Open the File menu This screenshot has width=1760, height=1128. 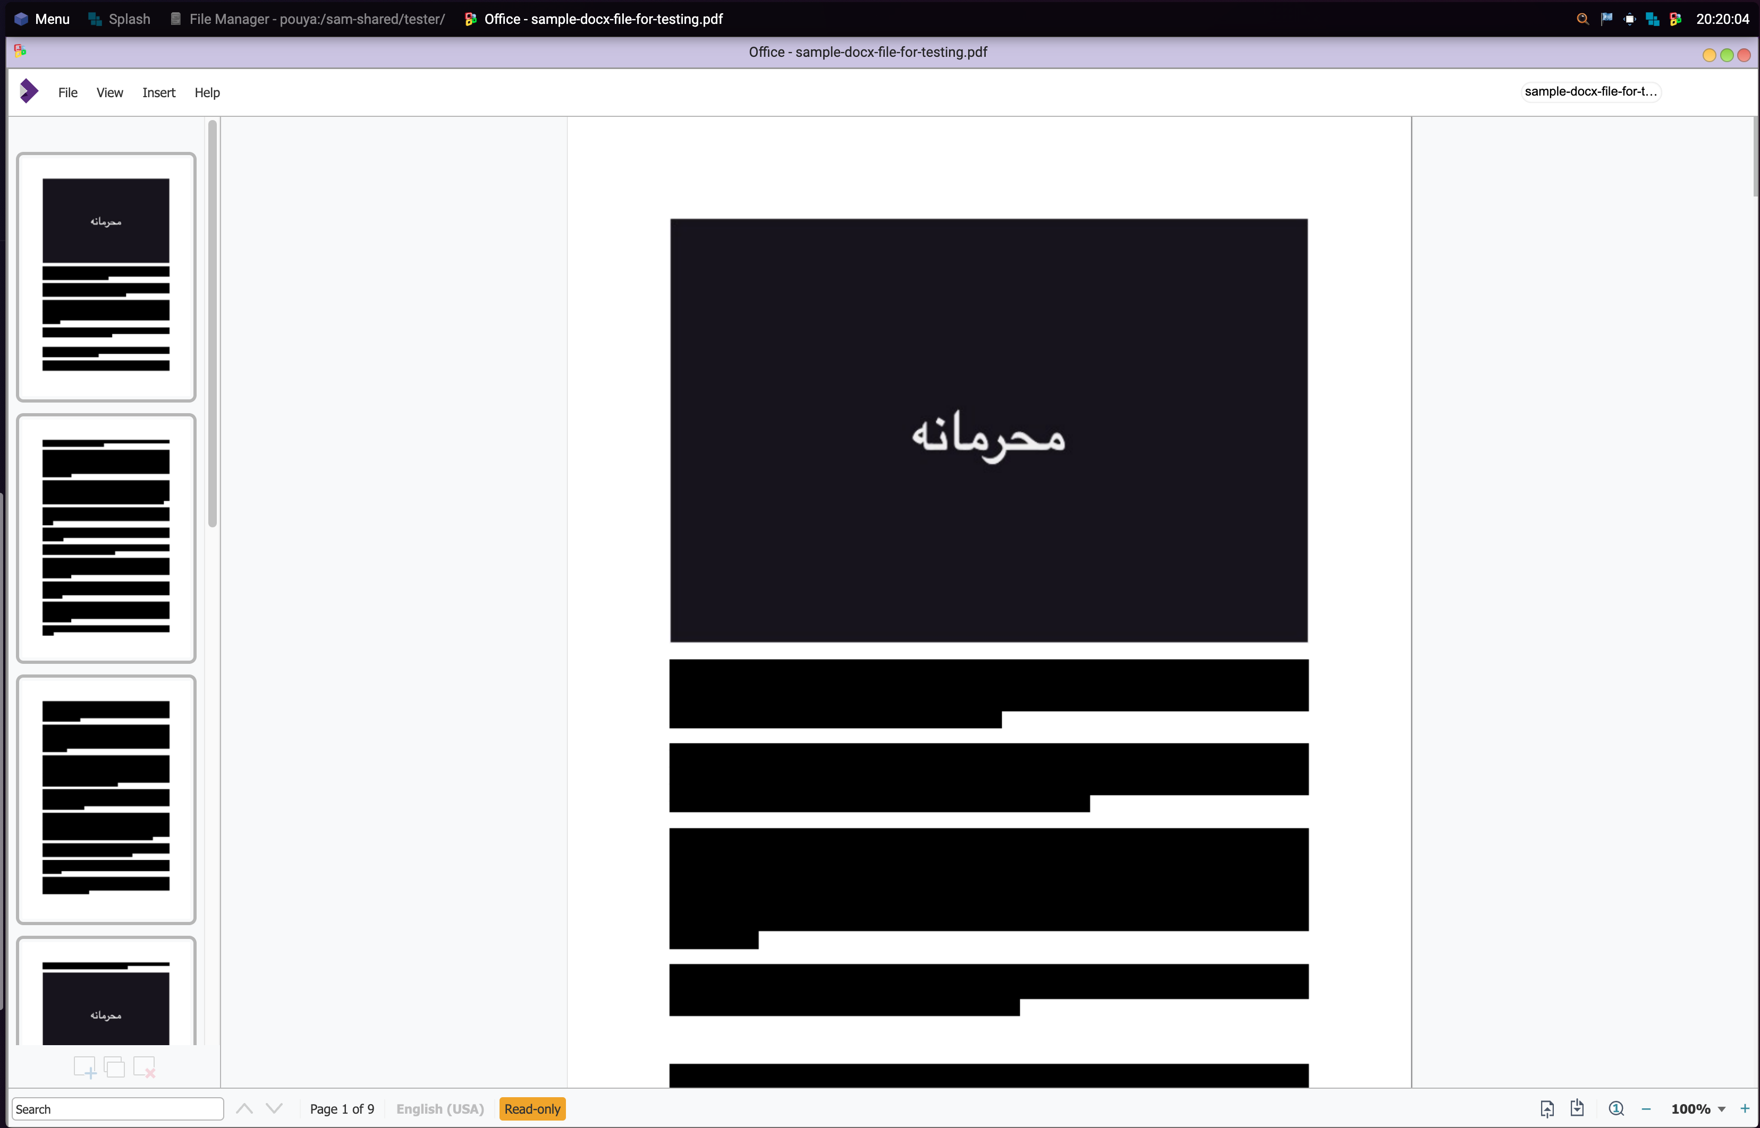(x=67, y=92)
